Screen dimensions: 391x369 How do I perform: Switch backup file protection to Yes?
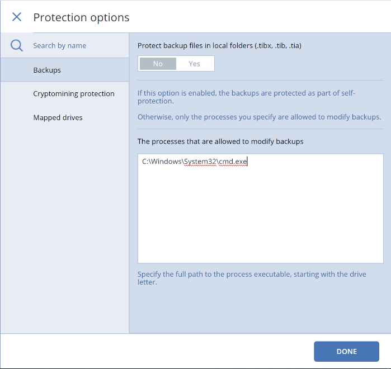pyautogui.click(x=194, y=64)
